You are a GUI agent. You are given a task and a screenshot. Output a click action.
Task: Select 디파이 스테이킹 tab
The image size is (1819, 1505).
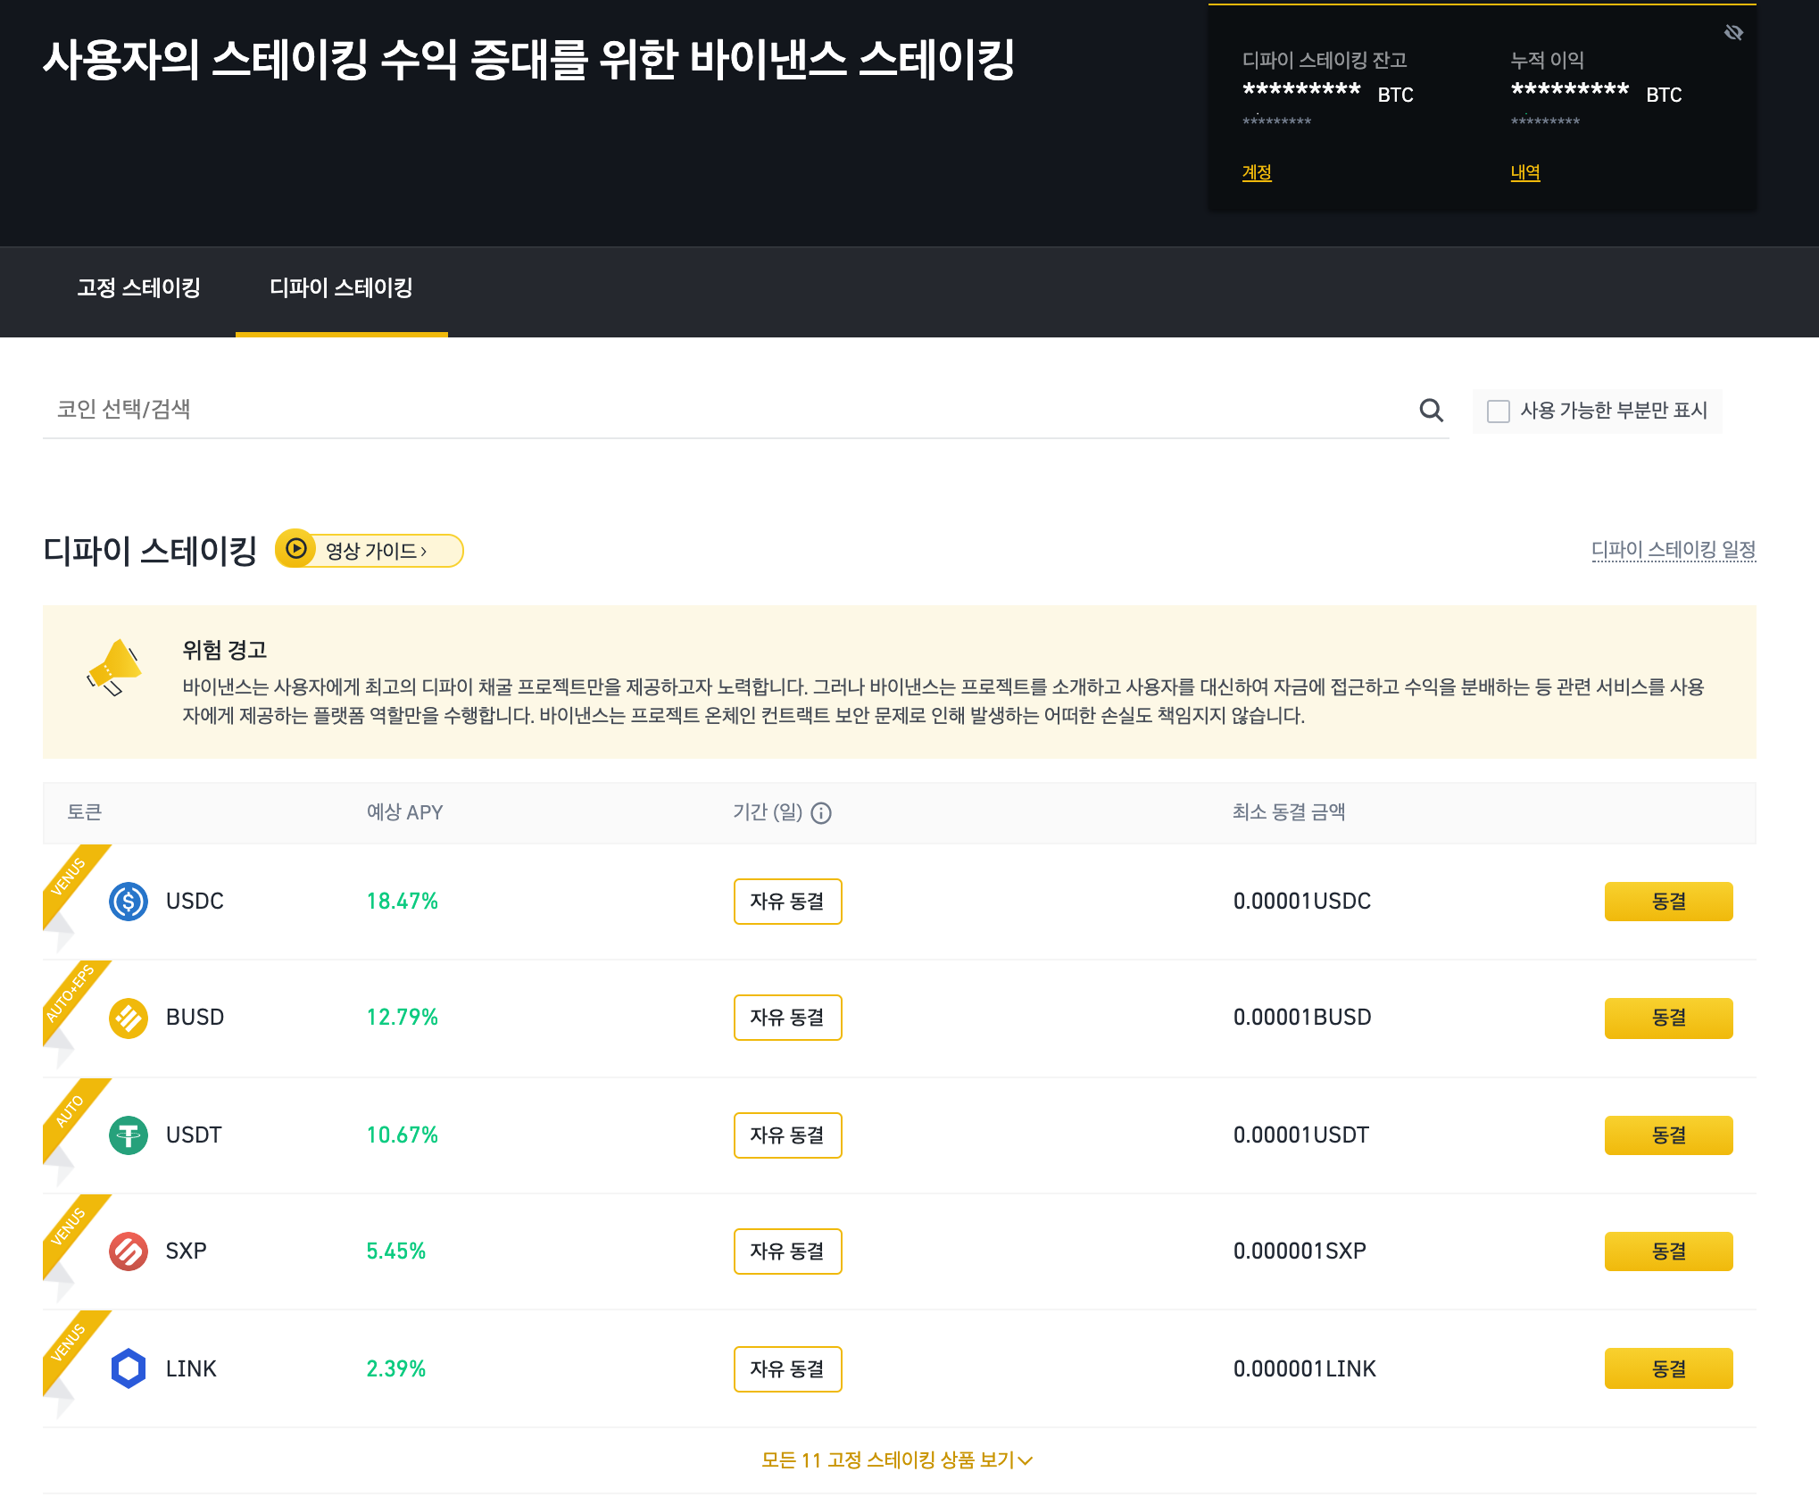pyautogui.click(x=341, y=287)
